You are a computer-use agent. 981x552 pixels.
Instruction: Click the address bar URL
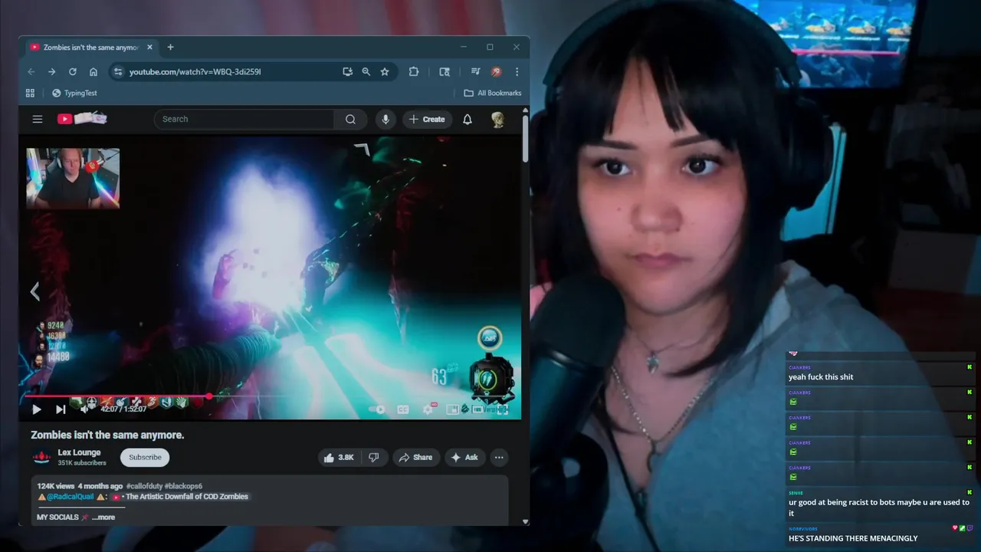coord(195,71)
